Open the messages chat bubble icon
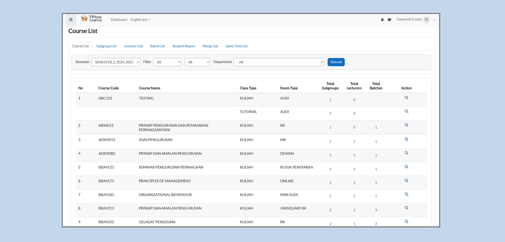 point(389,20)
